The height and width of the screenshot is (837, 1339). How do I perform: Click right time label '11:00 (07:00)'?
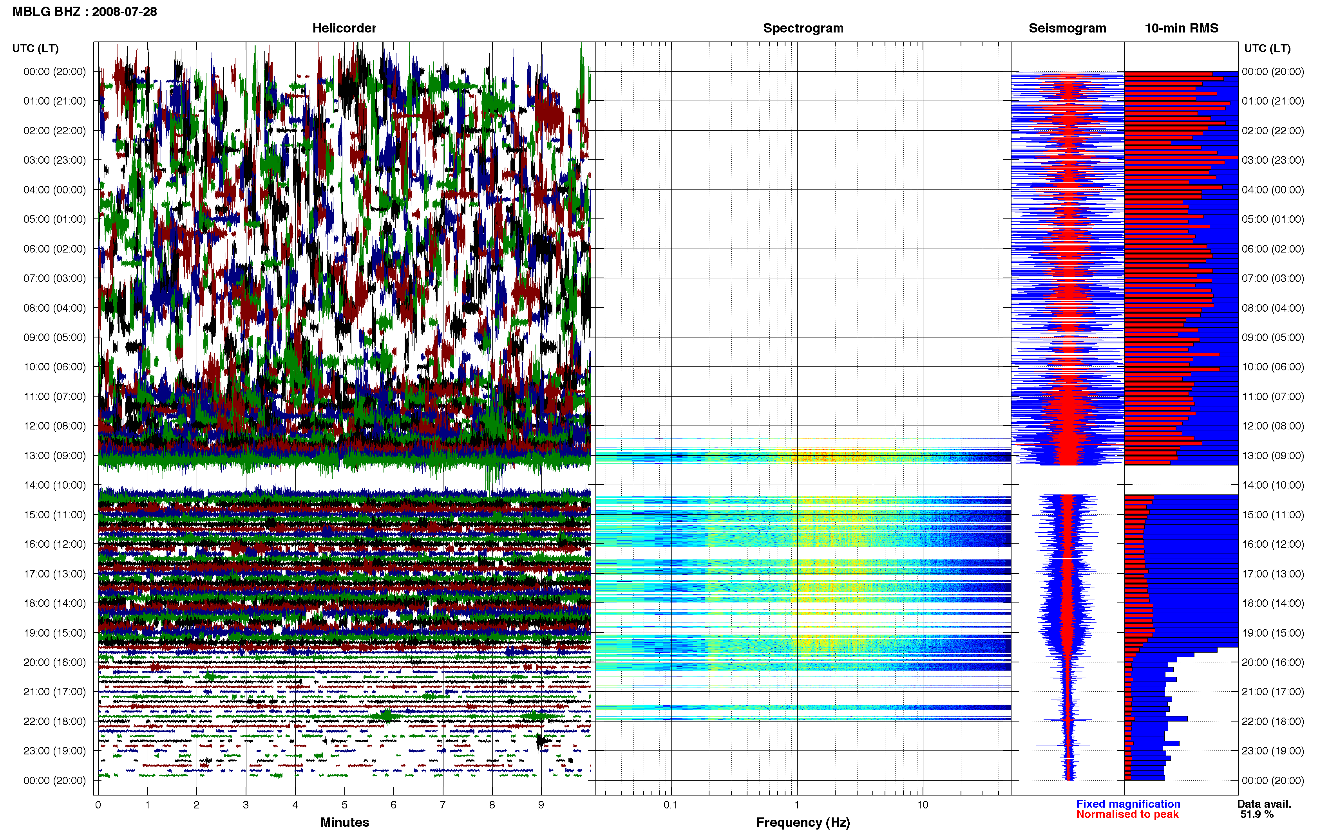(1272, 397)
